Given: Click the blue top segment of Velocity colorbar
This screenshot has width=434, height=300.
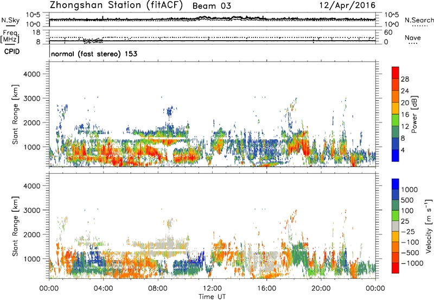Looking at the screenshot, I should click(x=395, y=184).
